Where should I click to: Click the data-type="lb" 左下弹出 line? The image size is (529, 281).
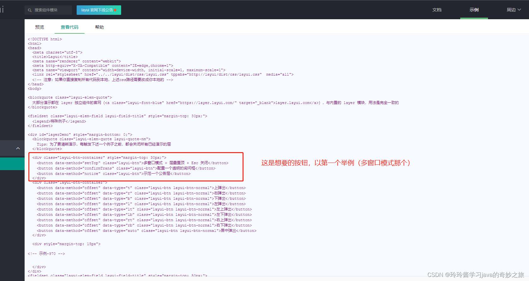coord(144,215)
